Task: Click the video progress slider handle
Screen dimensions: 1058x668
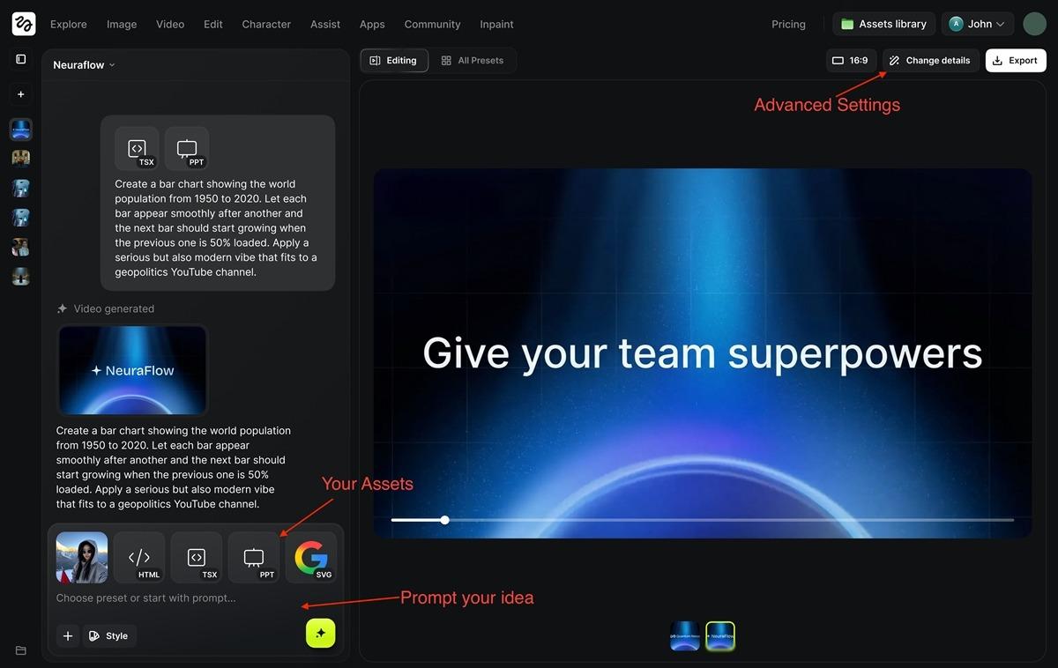Action: point(445,520)
